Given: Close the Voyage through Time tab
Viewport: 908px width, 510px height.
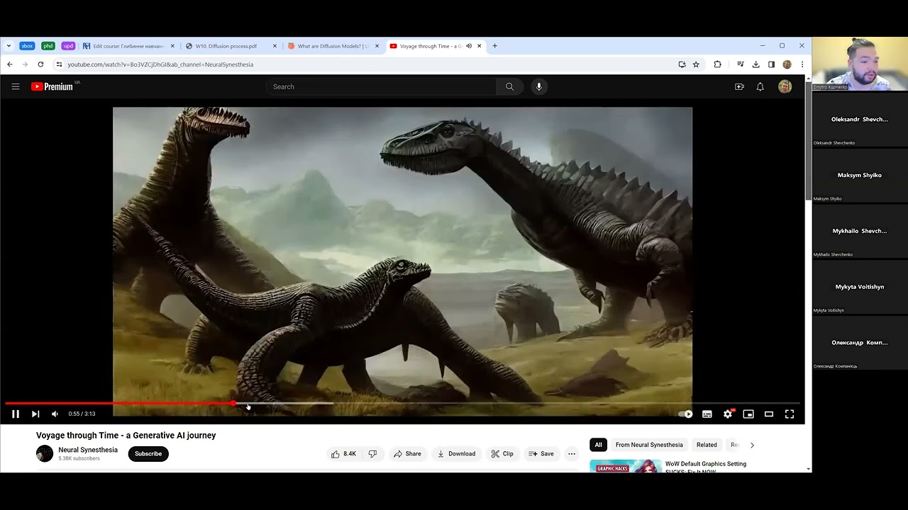Looking at the screenshot, I should 480,46.
